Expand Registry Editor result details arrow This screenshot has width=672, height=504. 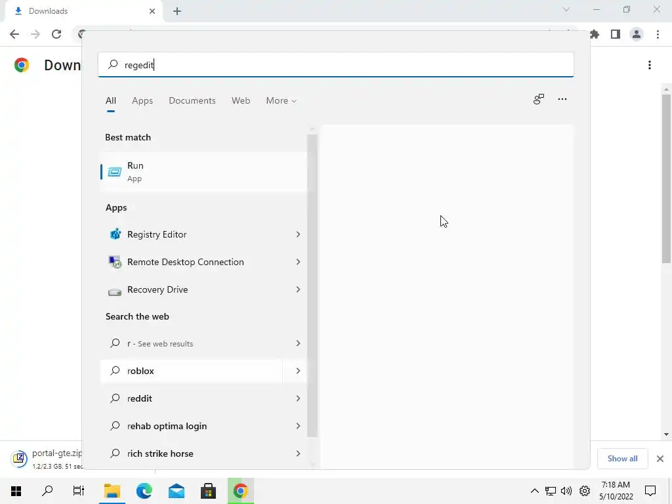pyautogui.click(x=298, y=234)
